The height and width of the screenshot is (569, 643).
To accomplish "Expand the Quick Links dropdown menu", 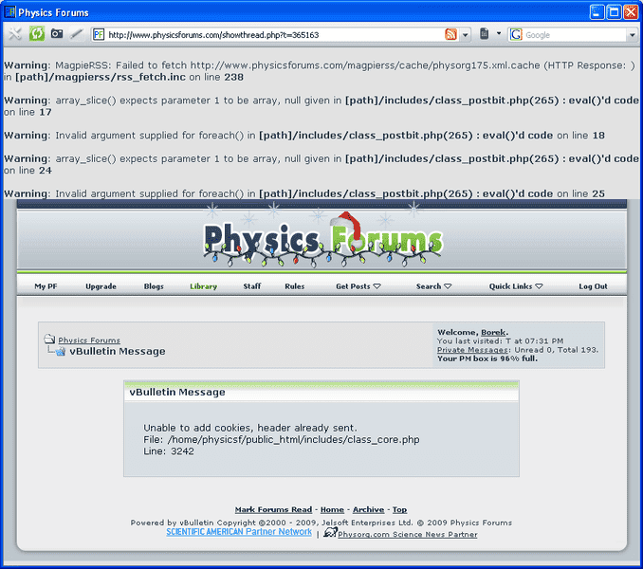I will coord(516,286).
